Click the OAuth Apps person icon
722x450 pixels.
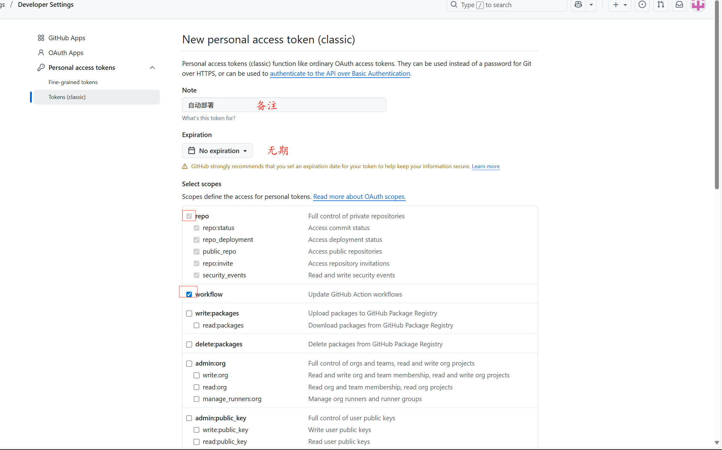tap(41, 53)
